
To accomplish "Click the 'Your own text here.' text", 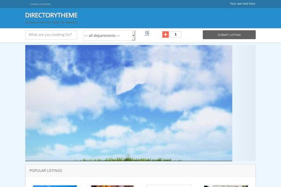I will point(243,4).
